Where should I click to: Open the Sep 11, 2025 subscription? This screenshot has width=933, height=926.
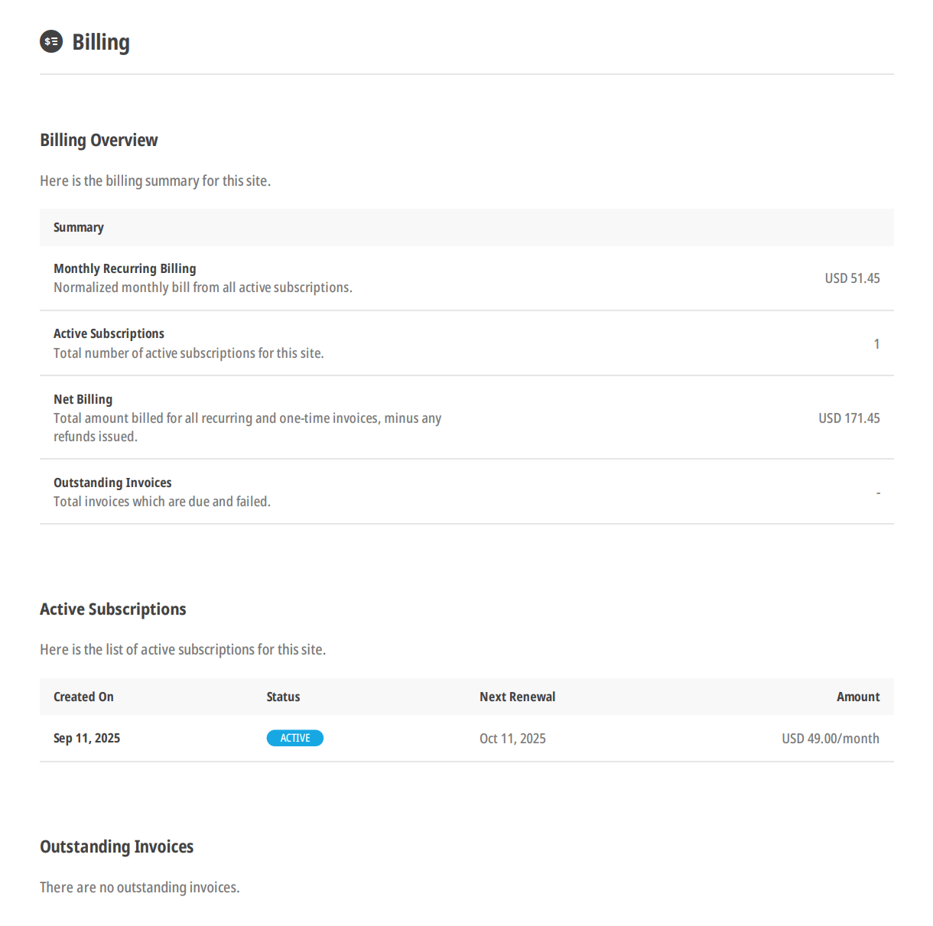(x=86, y=738)
